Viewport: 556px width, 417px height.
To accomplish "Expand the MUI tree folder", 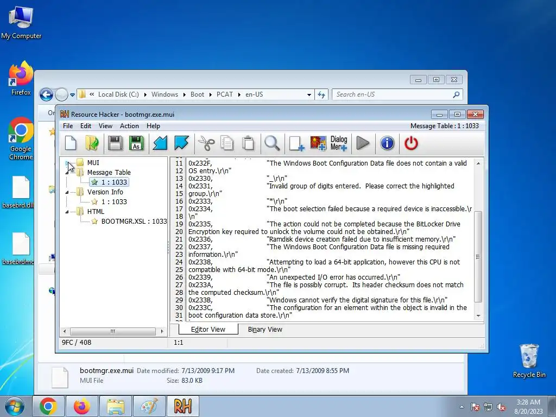I will pyautogui.click(x=67, y=163).
